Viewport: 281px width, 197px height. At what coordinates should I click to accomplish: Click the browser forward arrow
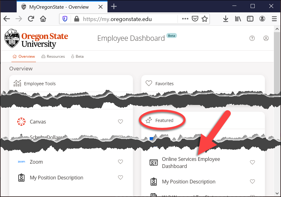(x=19, y=19)
